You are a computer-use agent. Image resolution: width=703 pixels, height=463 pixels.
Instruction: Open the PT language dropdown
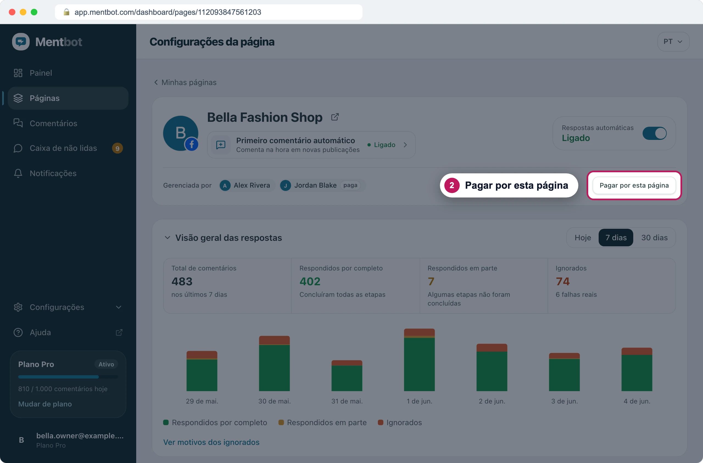(673, 42)
